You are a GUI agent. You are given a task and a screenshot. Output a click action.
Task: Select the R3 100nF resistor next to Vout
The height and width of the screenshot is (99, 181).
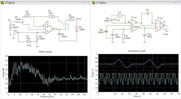pyautogui.click(x=71, y=20)
